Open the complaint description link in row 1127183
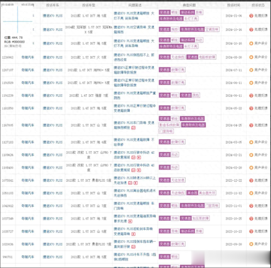Screen dimensions: 271x268 point(134,142)
